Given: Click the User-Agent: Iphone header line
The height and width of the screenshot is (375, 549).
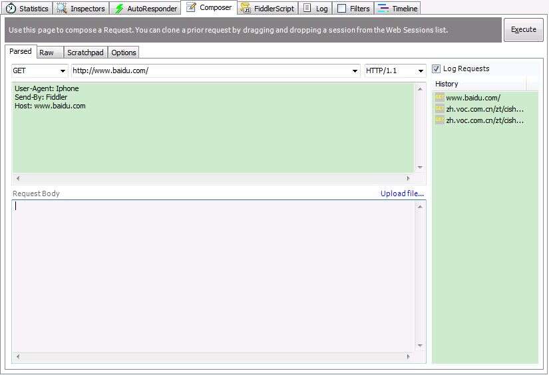Looking at the screenshot, I should click(47, 88).
